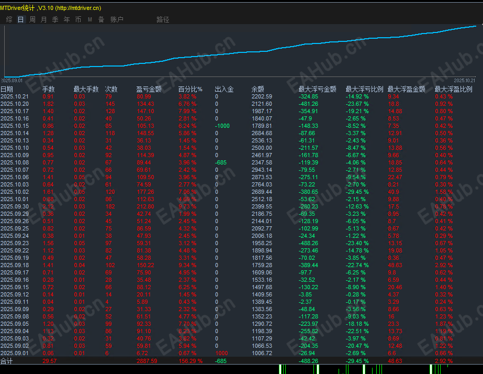Switch to the 年 yearly tab
Image resolution: width=483 pixels, height=374 pixels.
coord(67,19)
